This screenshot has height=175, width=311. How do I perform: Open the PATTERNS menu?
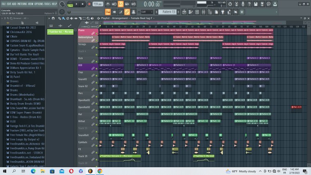point(22,4)
